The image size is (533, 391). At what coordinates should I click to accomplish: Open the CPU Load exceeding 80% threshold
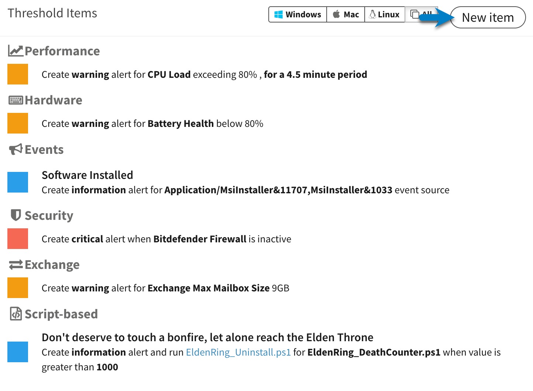204,75
